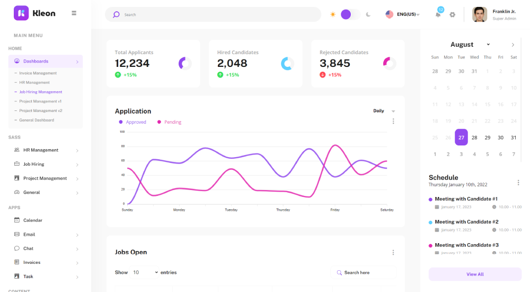Click the Calendar icon in the sidebar
Image resolution: width=530 pixels, height=292 pixels.
(x=17, y=220)
